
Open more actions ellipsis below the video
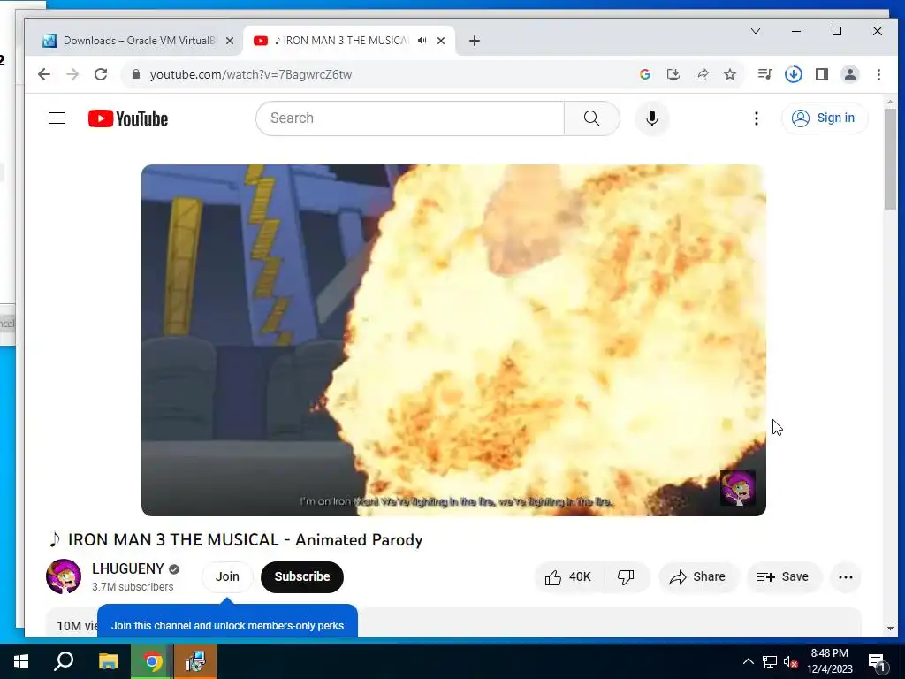coord(846,576)
